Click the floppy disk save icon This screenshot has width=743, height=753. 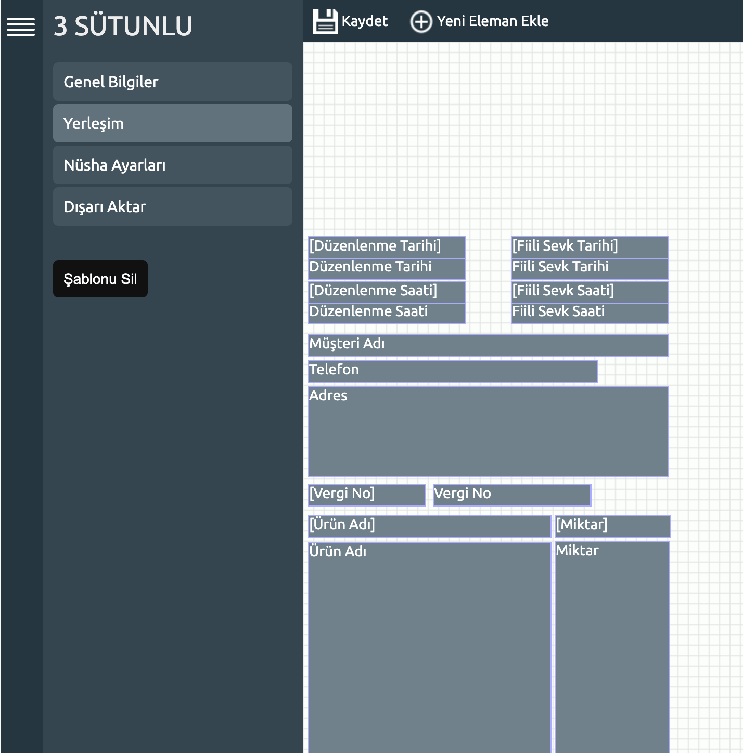click(325, 22)
